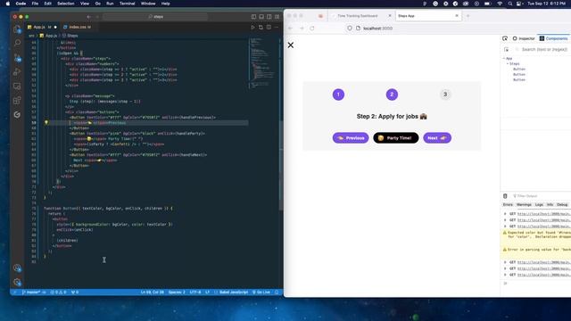Open the Remote Explorer icon in activity bar
Image resolution: width=571 pixels, height=321 pixels.
pyautogui.click(x=17, y=86)
